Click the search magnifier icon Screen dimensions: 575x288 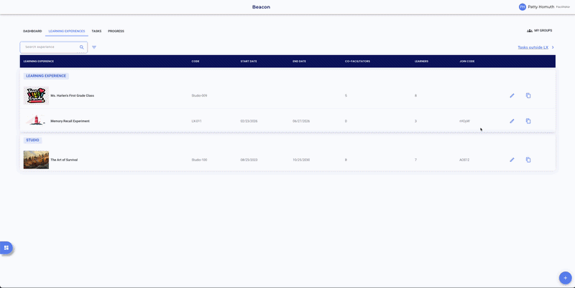(x=82, y=47)
